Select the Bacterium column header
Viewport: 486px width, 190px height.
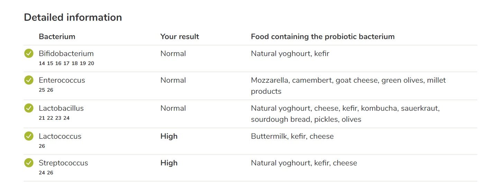pyautogui.click(x=57, y=37)
